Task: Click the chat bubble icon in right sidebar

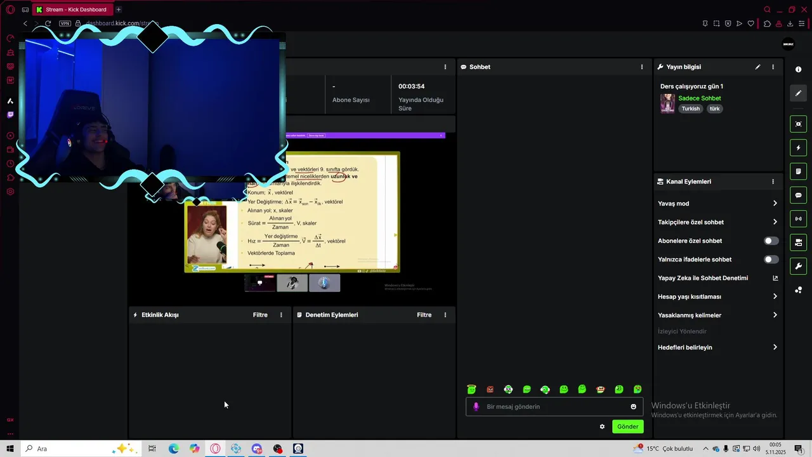Action: click(798, 195)
